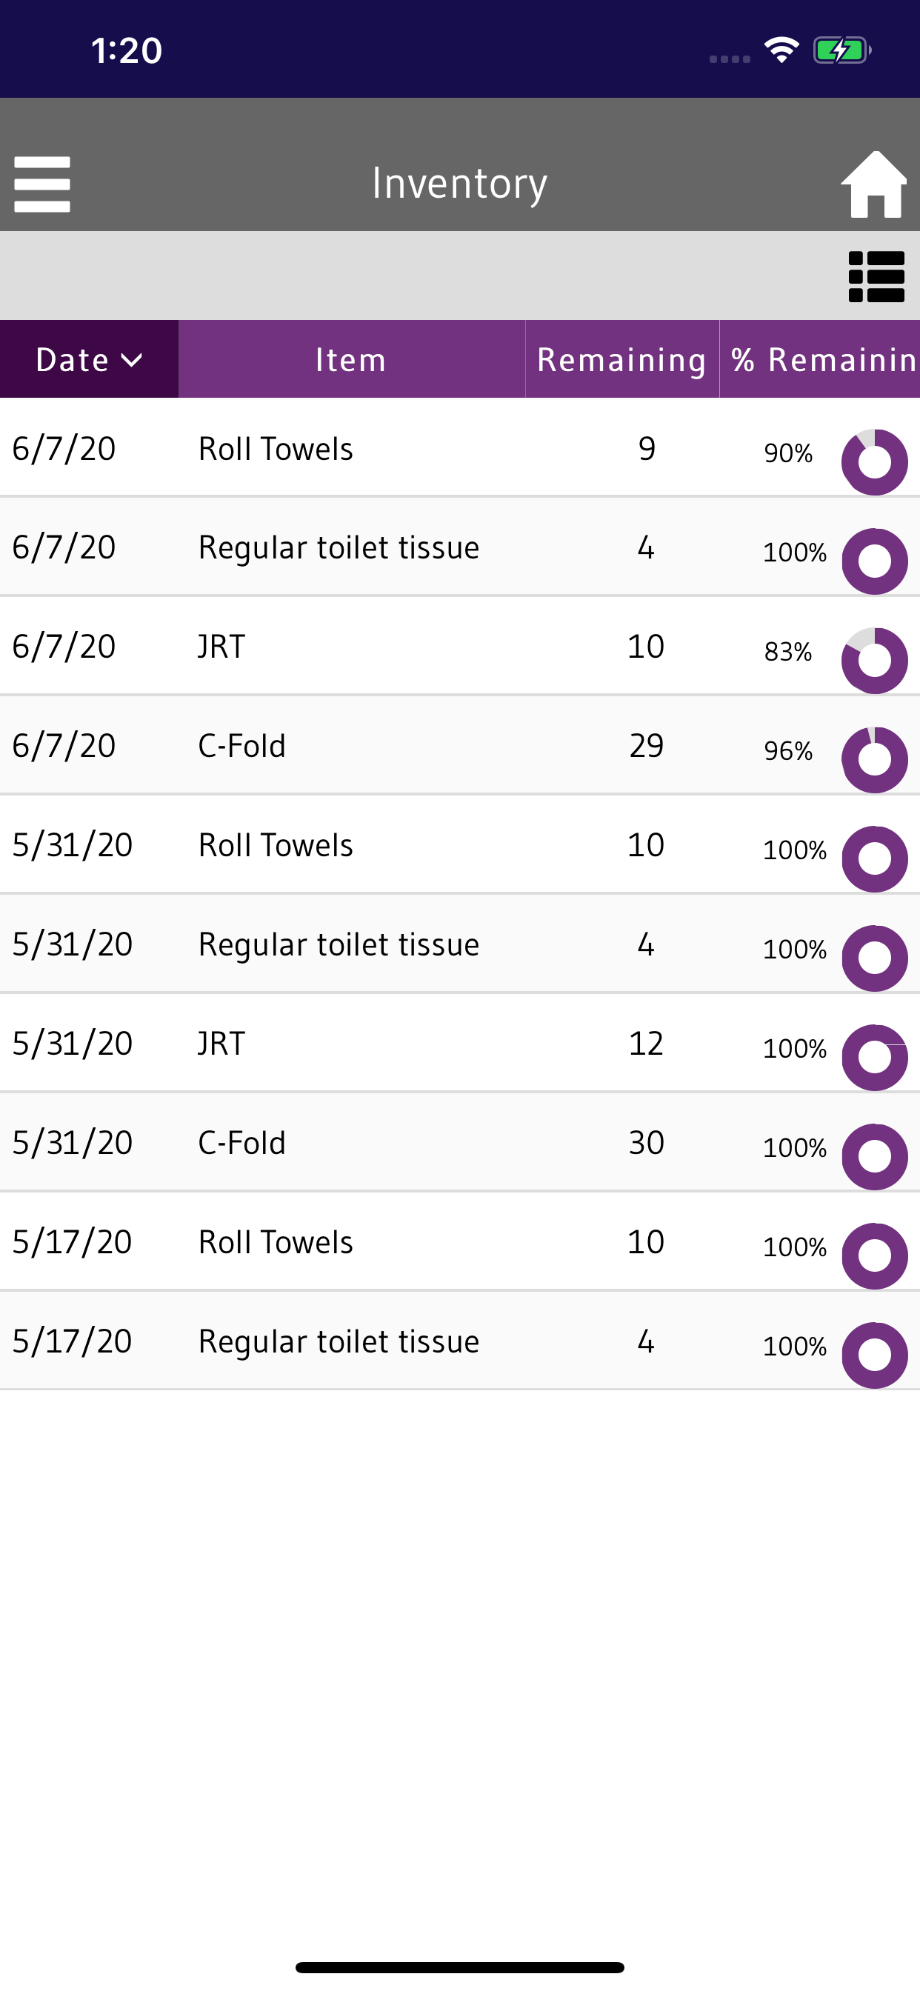The height and width of the screenshot is (1991, 920).
Task: Select the 5/31/20 C-Fold entry
Action: [x=460, y=1142]
